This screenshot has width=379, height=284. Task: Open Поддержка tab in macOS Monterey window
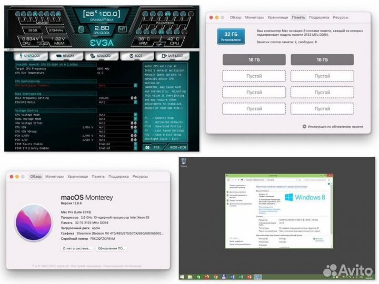pos(118,177)
